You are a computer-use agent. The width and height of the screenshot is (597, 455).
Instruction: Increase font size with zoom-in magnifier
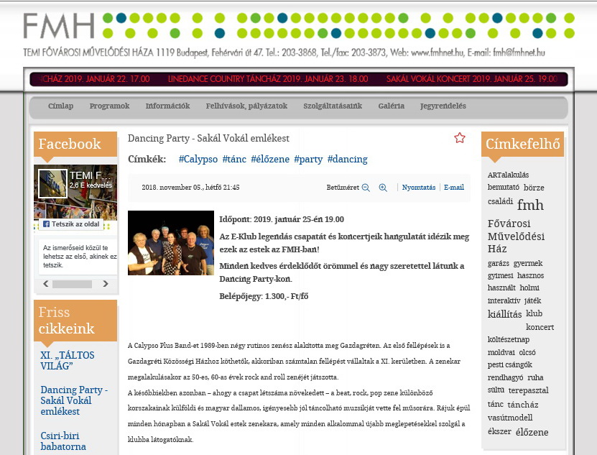pos(383,188)
